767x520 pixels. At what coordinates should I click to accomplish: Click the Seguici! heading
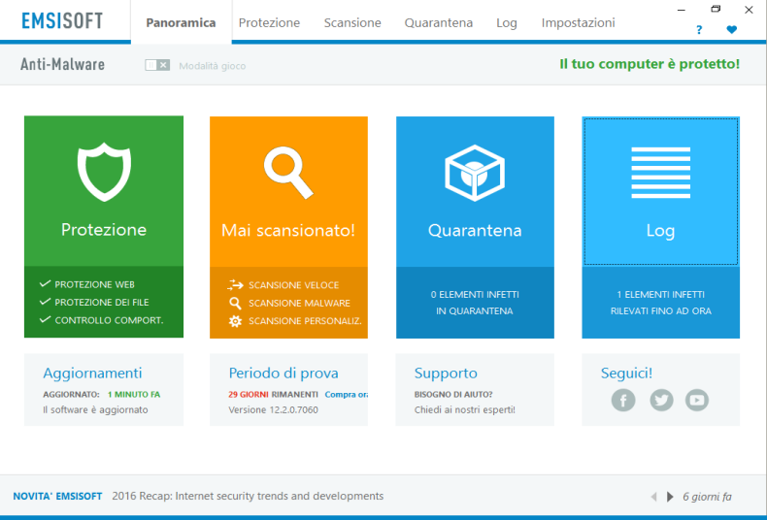tap(626, 373)
